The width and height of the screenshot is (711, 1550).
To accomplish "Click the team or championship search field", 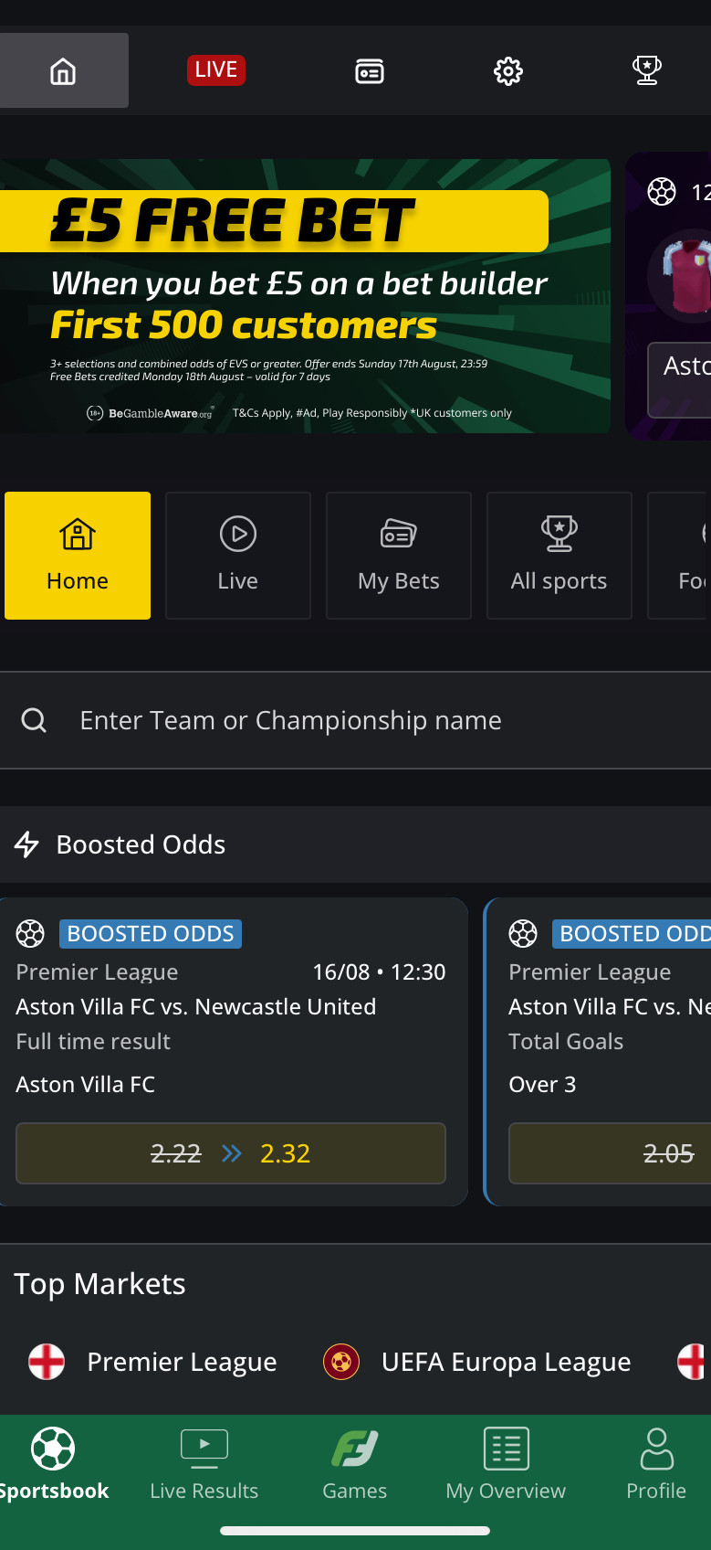I will (365, 721).
